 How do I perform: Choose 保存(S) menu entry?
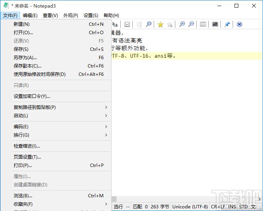(x=56, y=49)
